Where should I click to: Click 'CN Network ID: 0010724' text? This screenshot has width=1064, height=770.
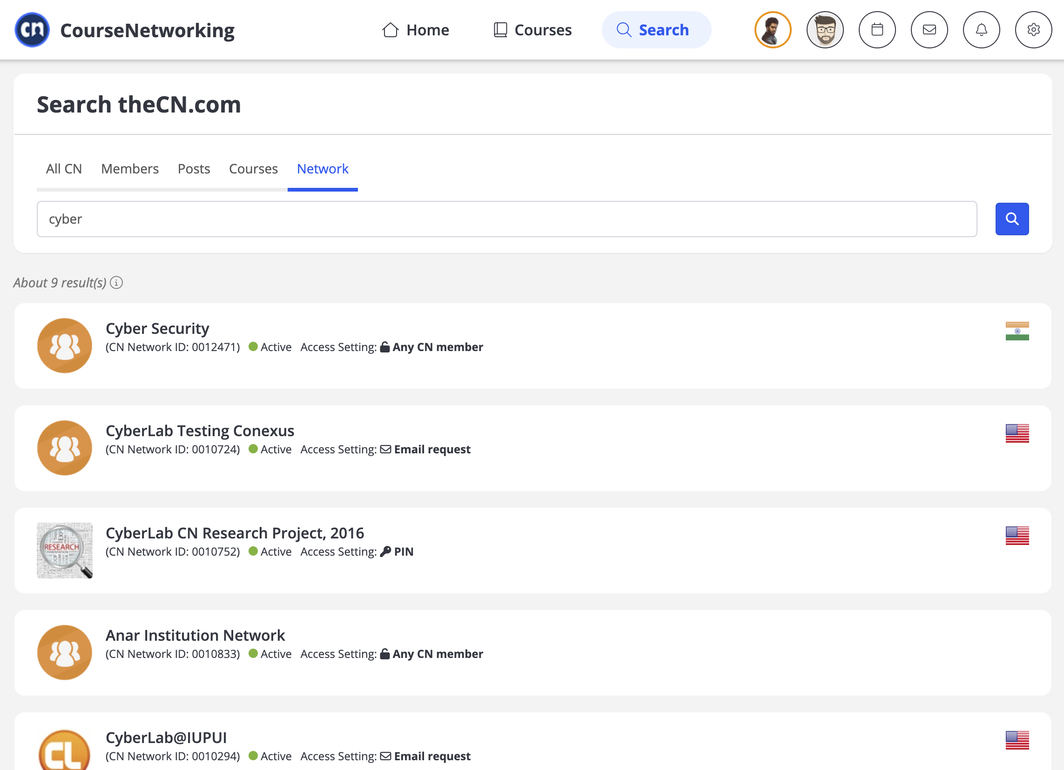point(173,449)
